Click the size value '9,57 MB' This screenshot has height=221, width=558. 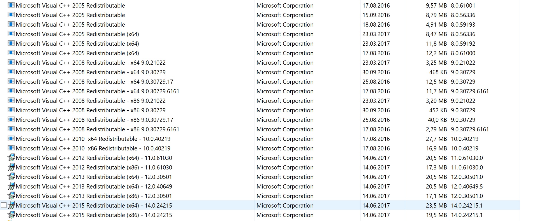436,6
